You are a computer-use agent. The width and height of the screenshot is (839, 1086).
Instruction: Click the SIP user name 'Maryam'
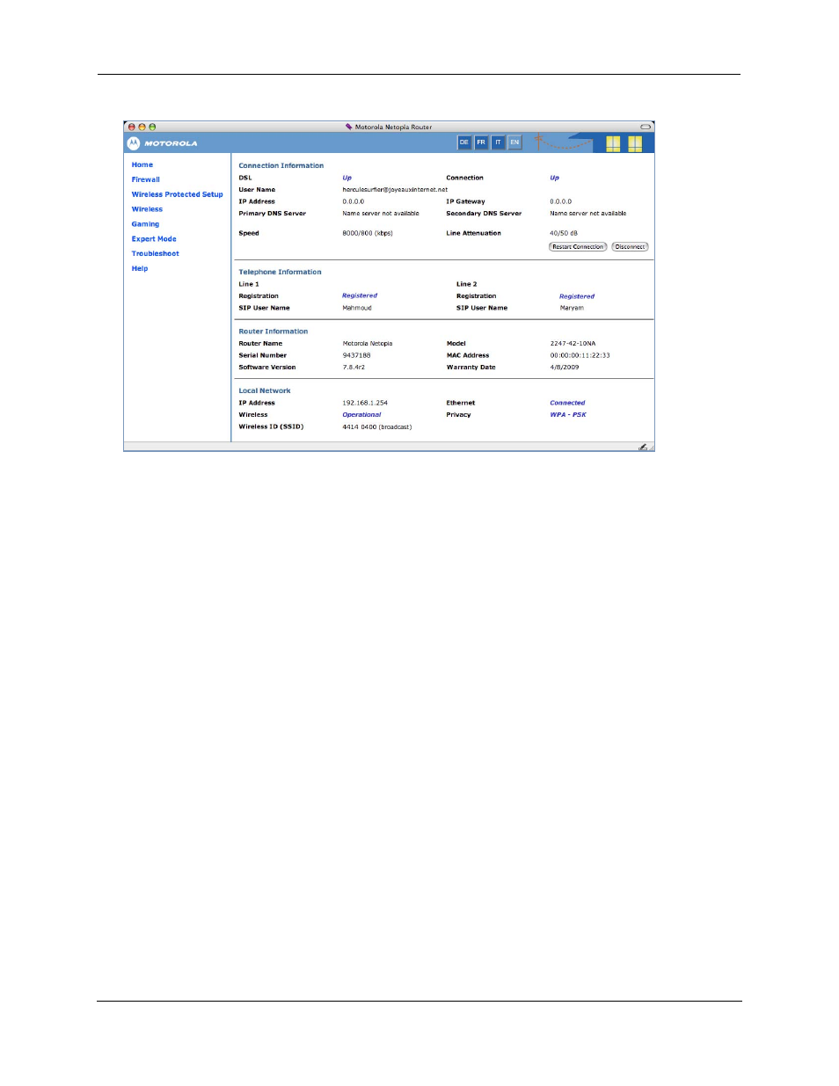pyautogui.click(x=572, y=308)
